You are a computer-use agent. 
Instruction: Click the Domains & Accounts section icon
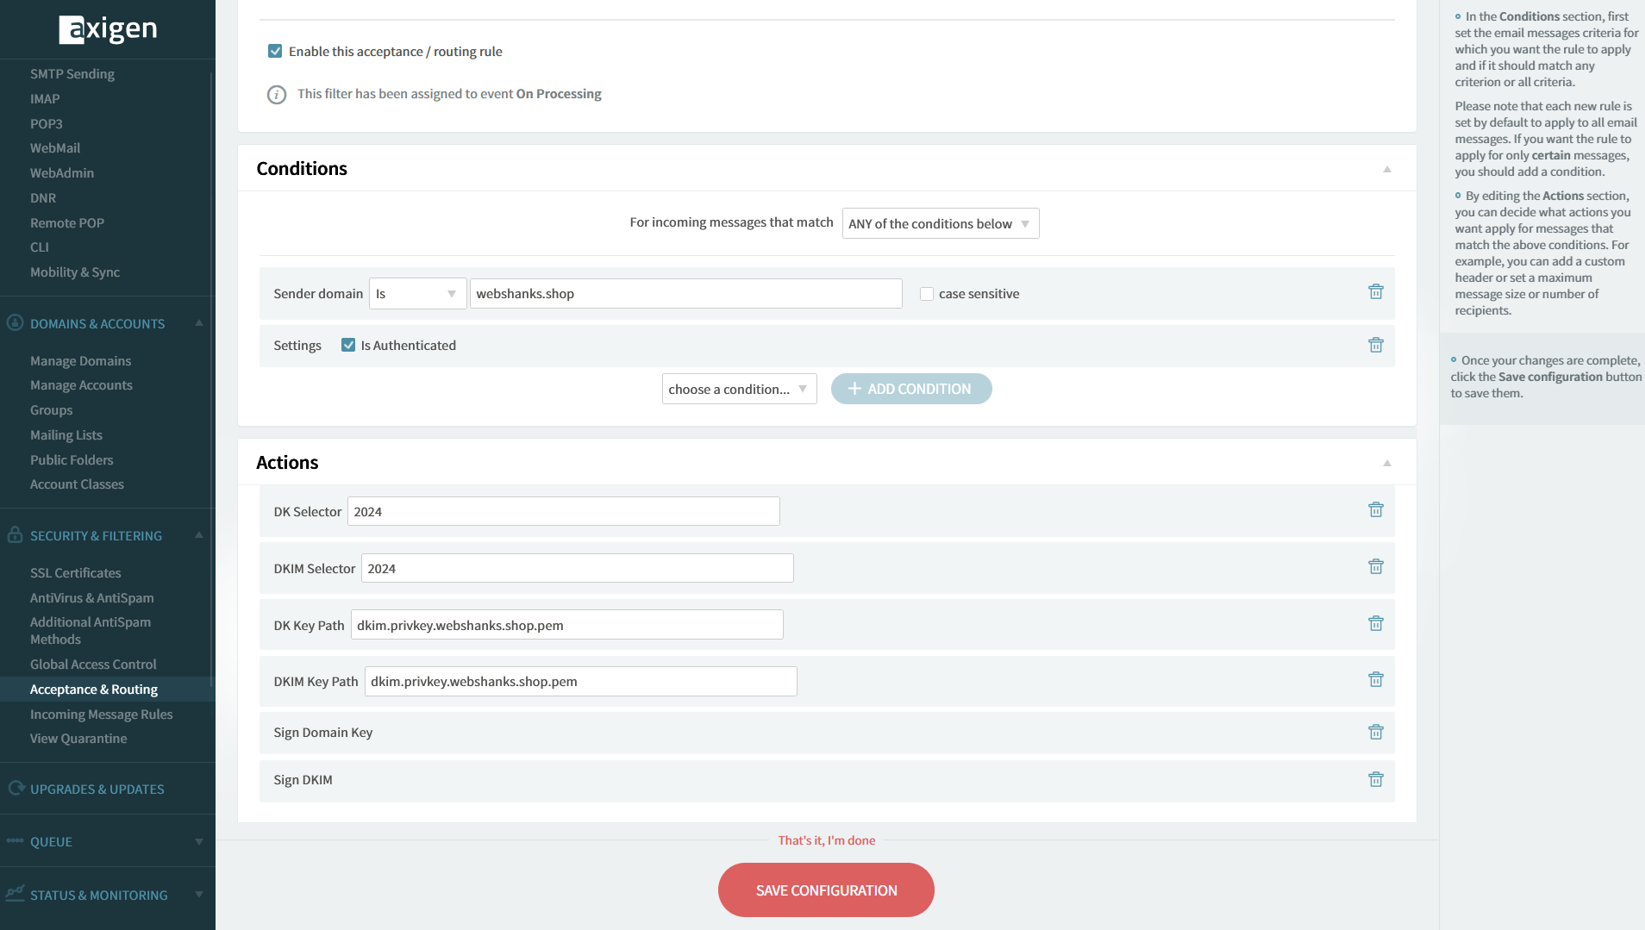[x=15, y=322]
